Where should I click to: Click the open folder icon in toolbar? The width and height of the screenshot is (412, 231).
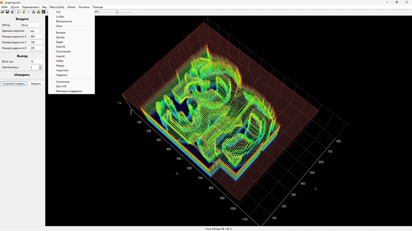point(2,12)
